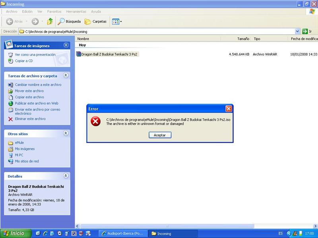The height and width of the screenshot is (238, 318).
Task: Click the red X icon beside Eliminar
Action: pyautogui.click(x=11, y=119)
